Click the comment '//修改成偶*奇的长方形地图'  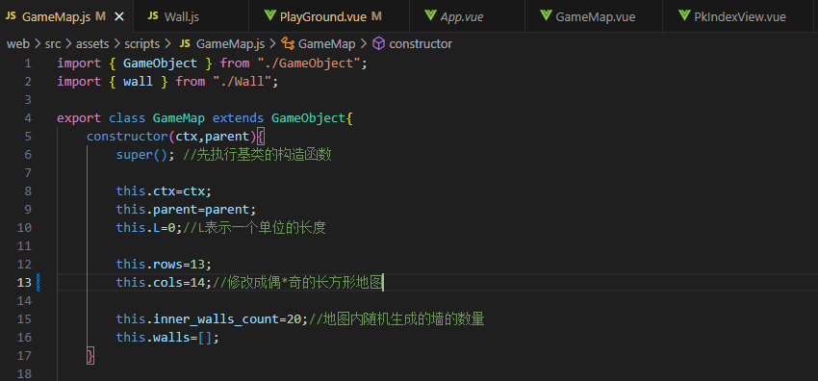tap(298, 283)
